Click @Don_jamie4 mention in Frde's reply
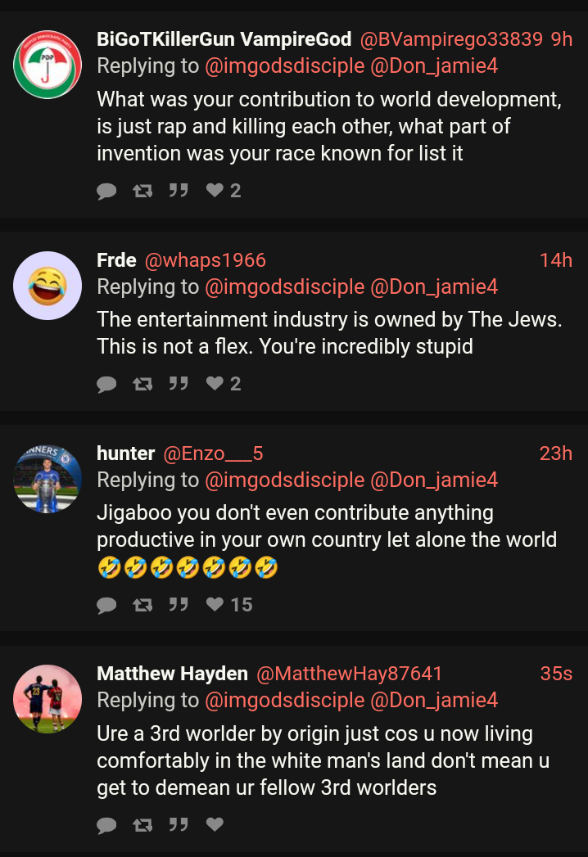588x857 pixels. [x=434, y=286]
